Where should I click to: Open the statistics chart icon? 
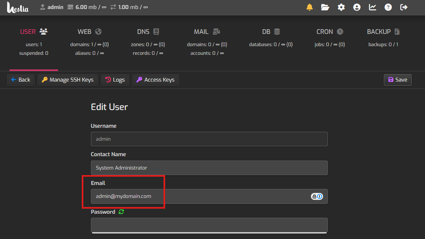(x=372, y=7)
